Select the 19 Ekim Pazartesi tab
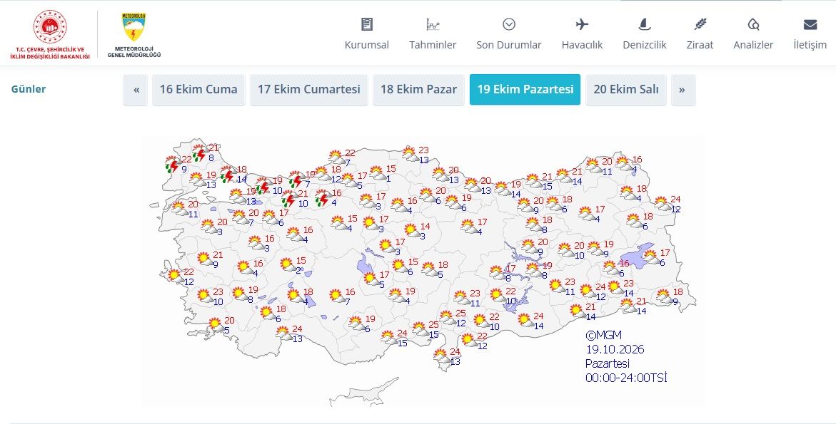 [525, 89]
